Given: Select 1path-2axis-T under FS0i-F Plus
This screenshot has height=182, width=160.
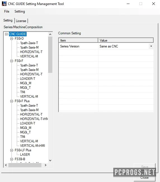Looking at the screenshot, I should (x=29, y=106).
